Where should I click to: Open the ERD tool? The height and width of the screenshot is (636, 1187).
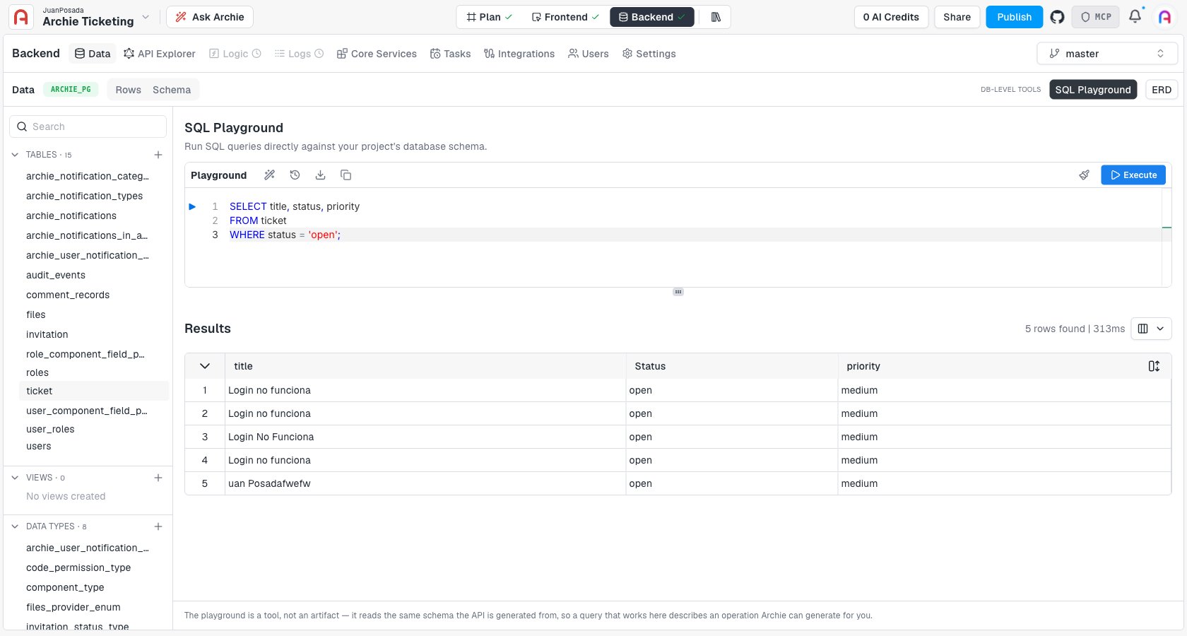(x=1161, y=90)
